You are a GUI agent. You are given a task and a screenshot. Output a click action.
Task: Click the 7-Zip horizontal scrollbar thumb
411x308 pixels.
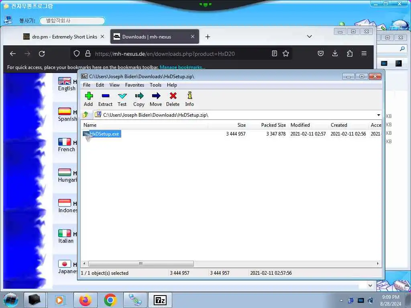point(141,263)
